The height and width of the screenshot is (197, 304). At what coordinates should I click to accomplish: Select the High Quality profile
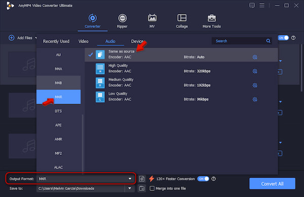coord(181,69)
